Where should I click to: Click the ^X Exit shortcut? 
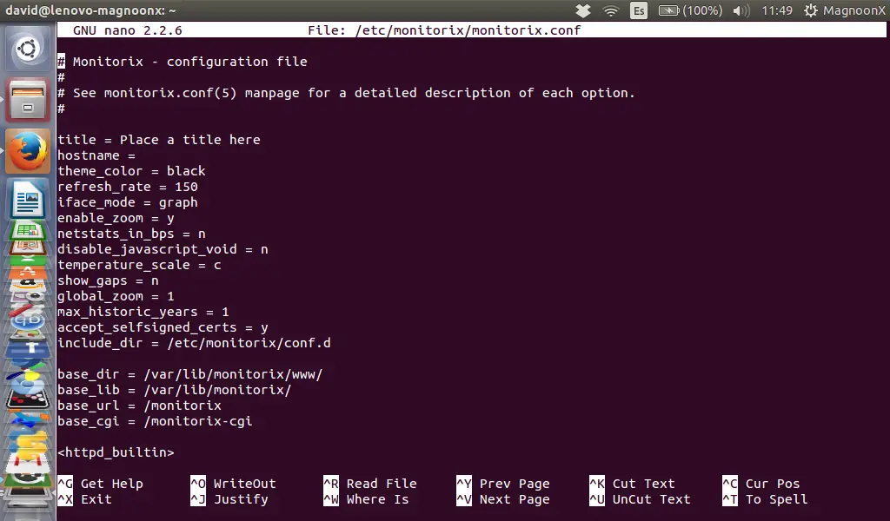tap(84, 499)
